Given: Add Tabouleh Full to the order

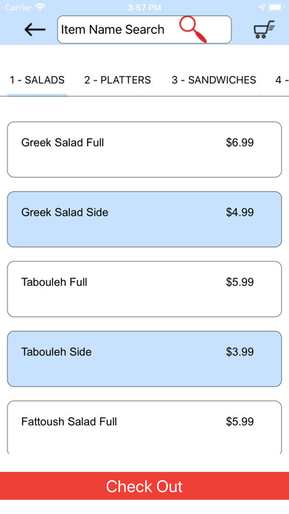Looking at the screenshot, I should click(x=144, y=289).
